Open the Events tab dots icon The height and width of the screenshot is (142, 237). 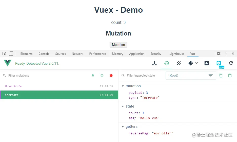click(x=179, y=63)
